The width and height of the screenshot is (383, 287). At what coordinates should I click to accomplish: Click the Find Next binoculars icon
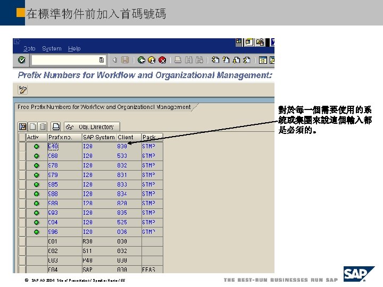(x=199, y=60)
